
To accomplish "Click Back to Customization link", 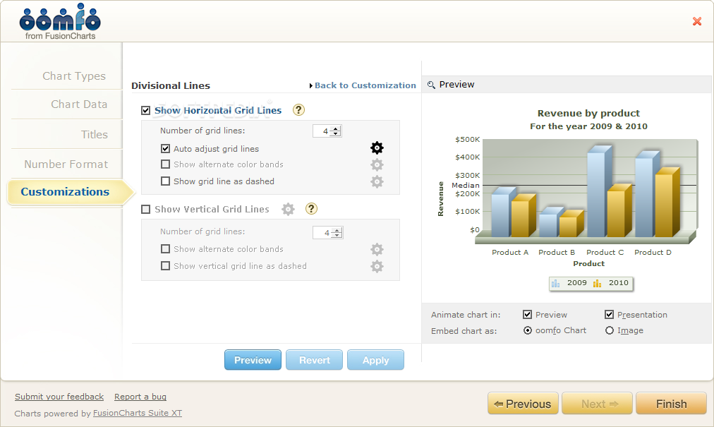I will 365,85.
